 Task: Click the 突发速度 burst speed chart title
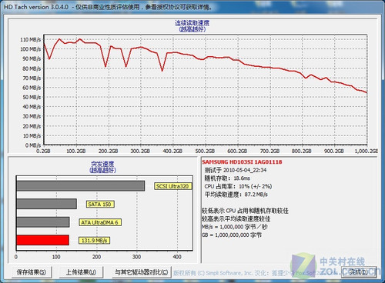[102, 164]
